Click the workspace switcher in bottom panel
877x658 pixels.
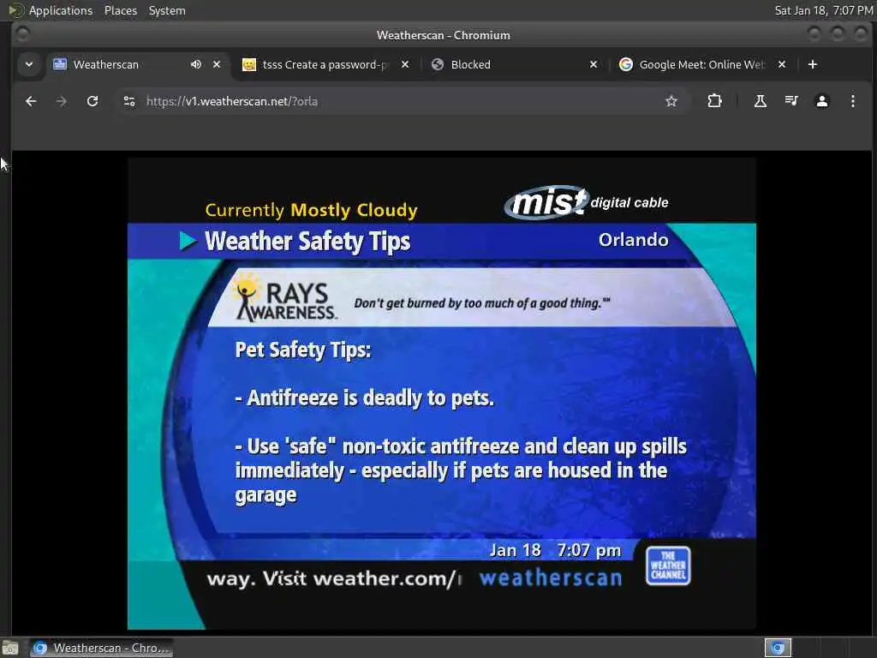(x=778, y=648)
